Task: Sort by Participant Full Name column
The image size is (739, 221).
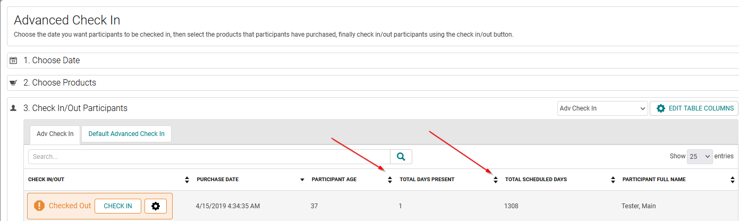Action: (x=733, y=180)
